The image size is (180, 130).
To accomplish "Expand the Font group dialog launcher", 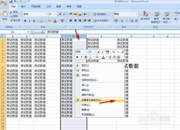I will [66, 27].
